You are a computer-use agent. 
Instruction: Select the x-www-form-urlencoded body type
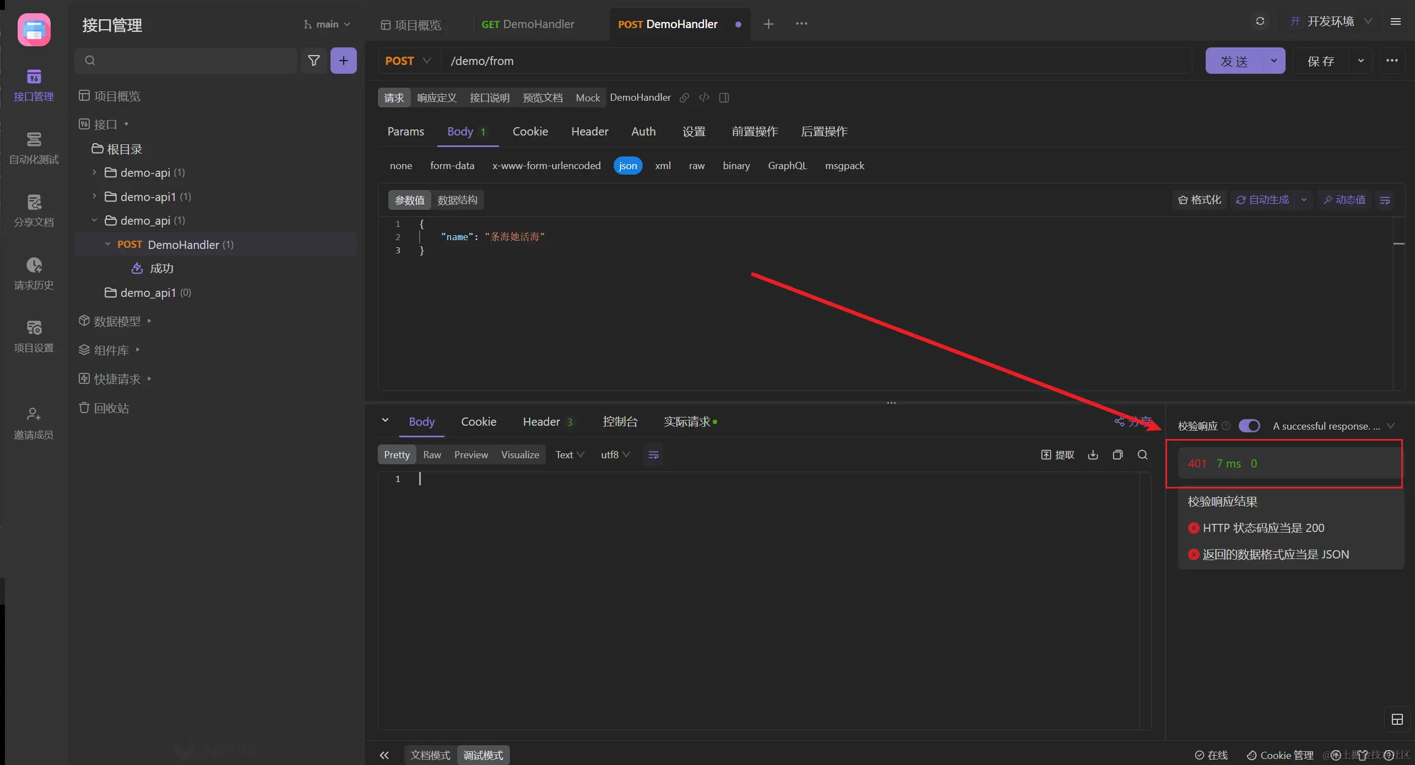(546, 166)
